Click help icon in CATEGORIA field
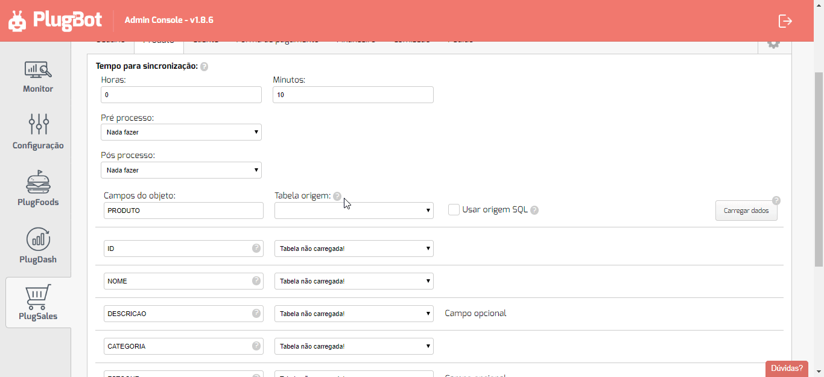This screenshot has height=377, width=824. 256,346
